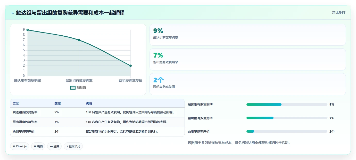Click the icon inside the 表格 chip
The height and width of the screenshot is (160, 356).
click(35, 147)
